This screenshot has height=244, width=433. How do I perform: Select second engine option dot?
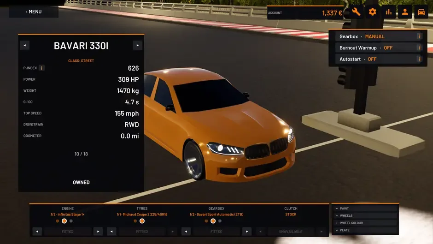tap(64, 221)
